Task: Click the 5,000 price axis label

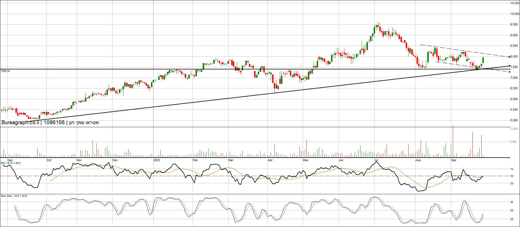Action: pos(514,120)
